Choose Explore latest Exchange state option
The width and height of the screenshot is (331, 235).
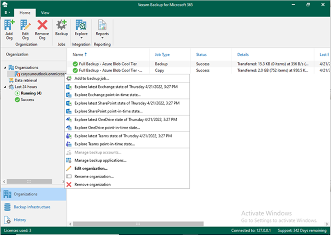coord(126,87)
